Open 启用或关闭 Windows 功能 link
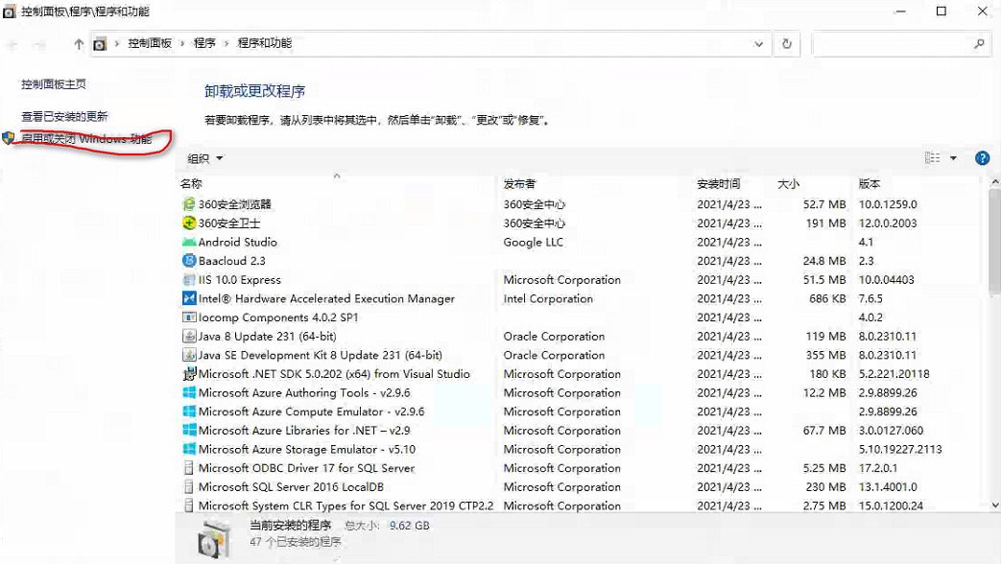 tap(86, 138)
